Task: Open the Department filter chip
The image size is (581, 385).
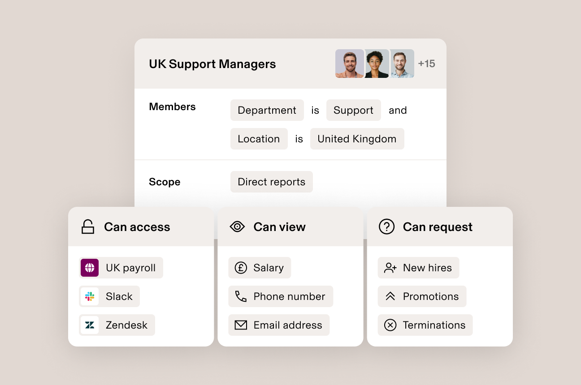Action: tap(267, 110)
